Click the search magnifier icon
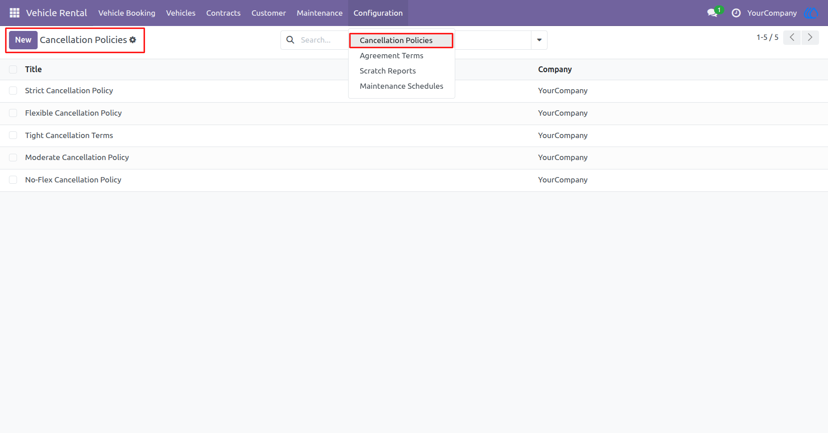 290,40
